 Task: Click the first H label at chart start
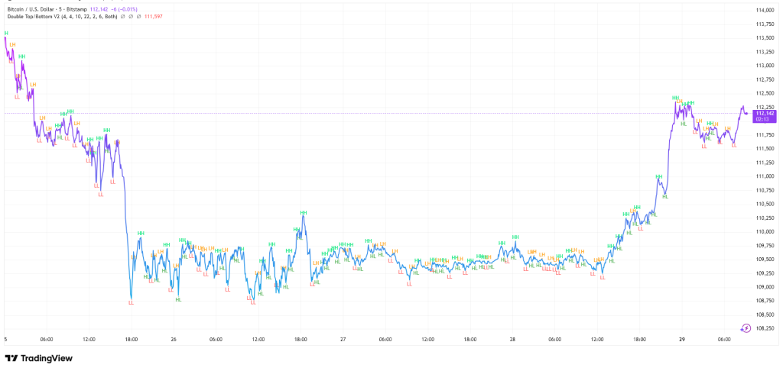pos(6,34)
